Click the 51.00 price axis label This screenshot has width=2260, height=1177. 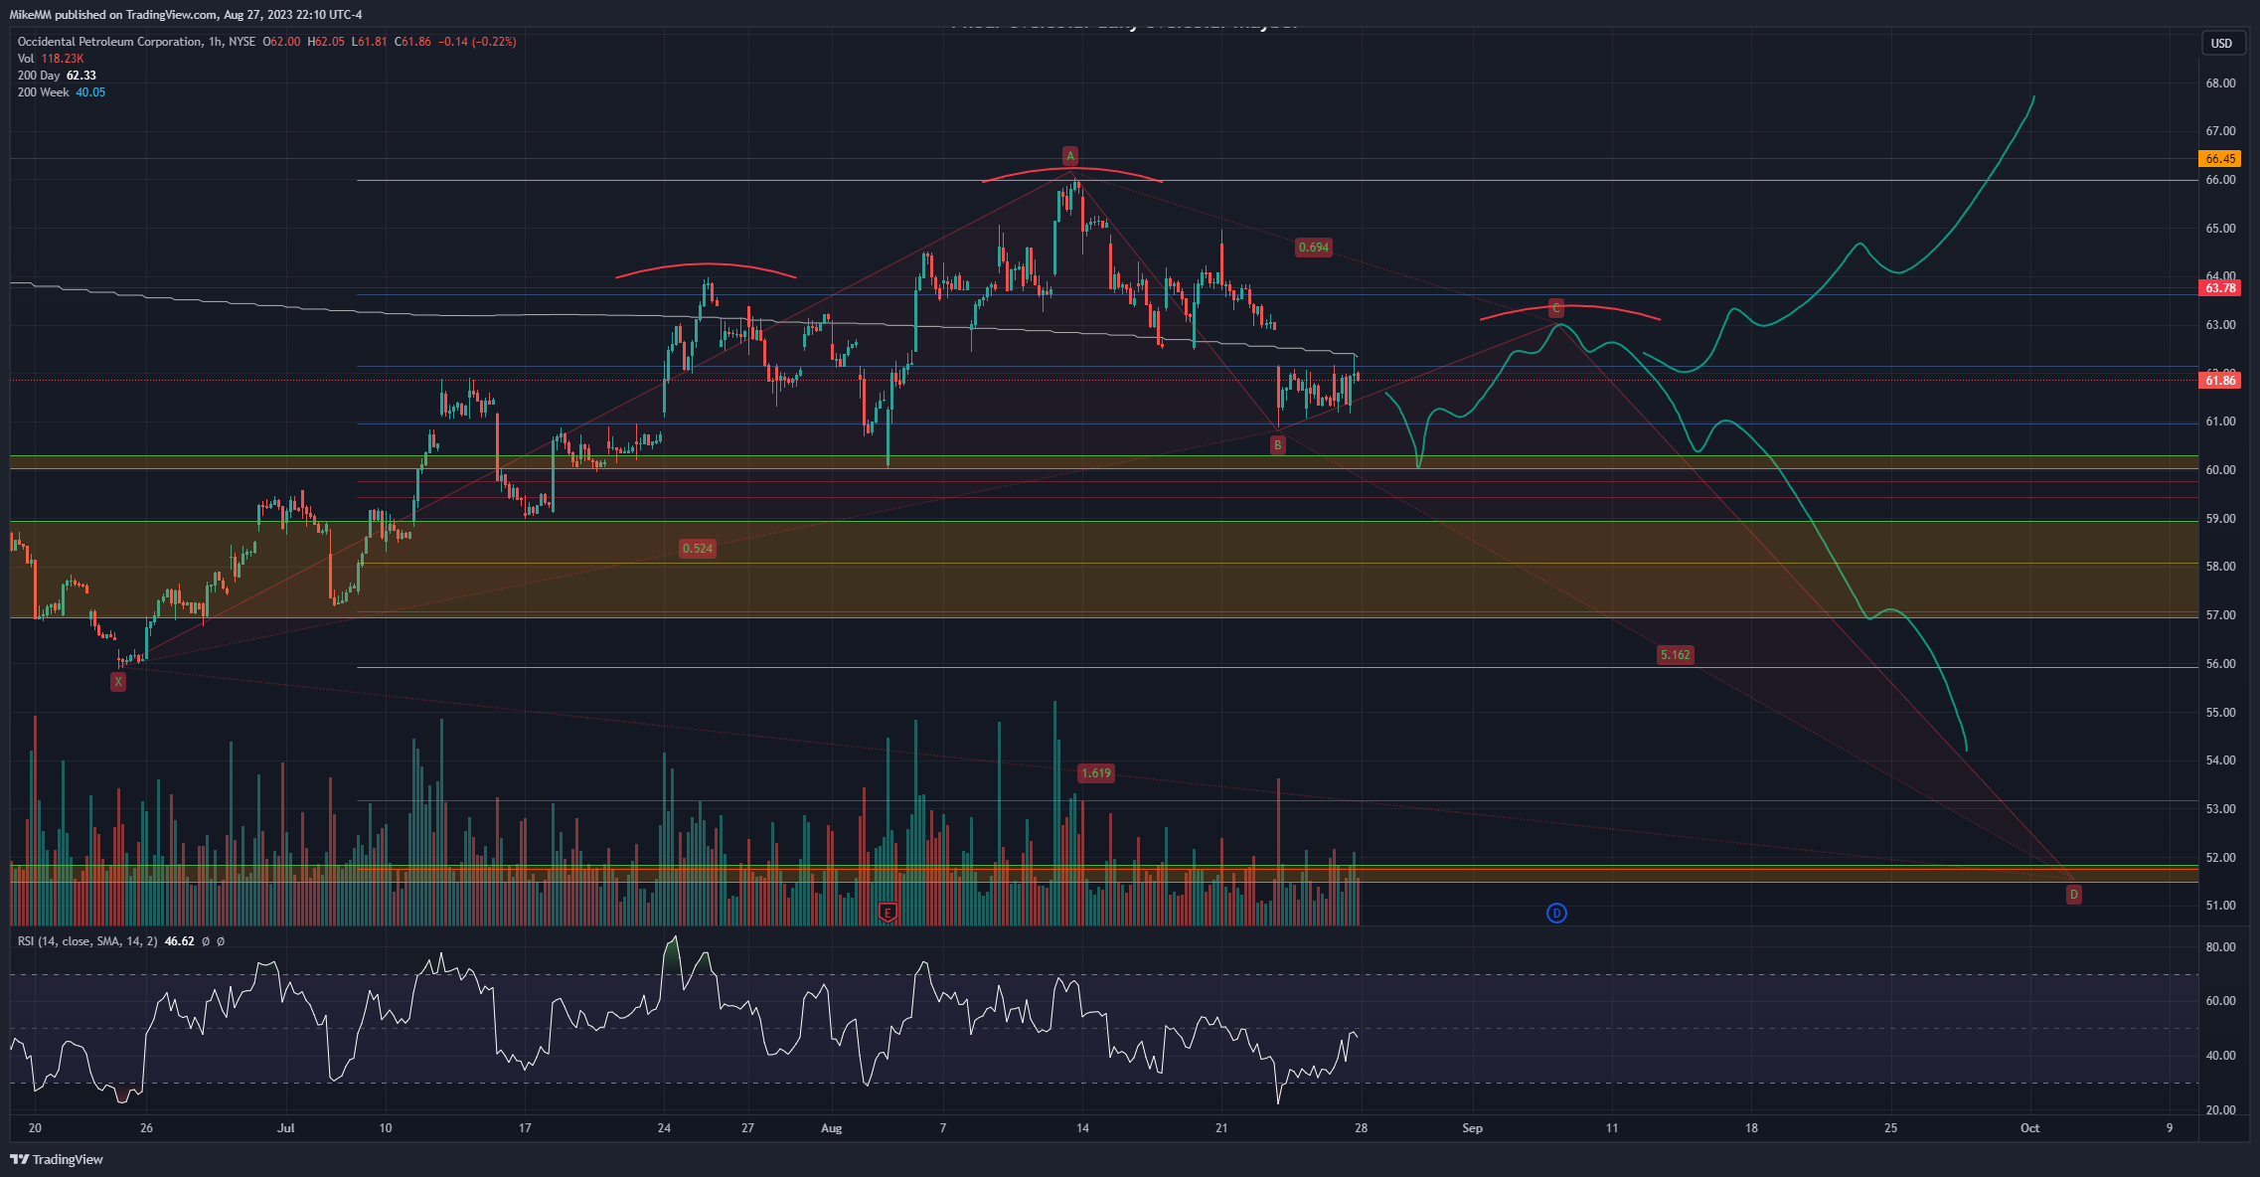2219,906
